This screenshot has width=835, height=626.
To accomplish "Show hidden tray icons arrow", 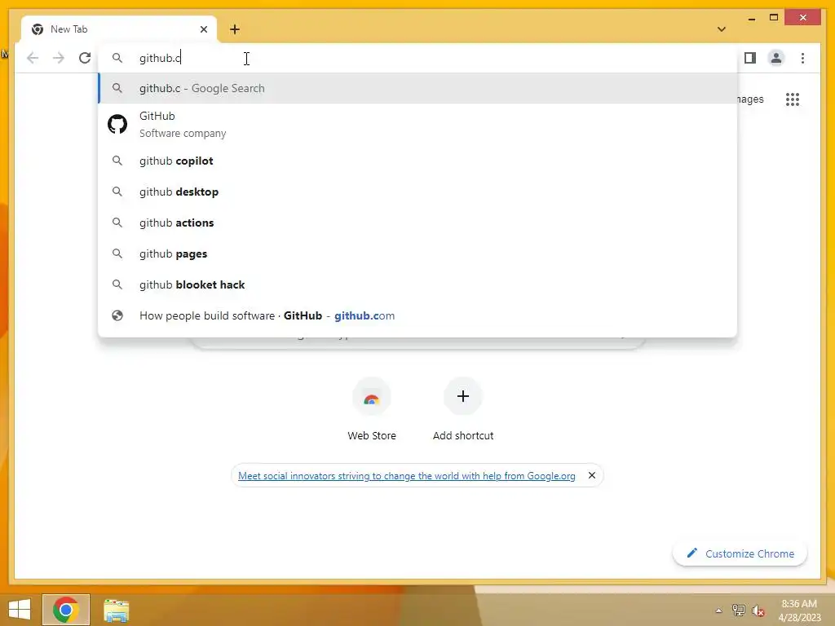I will tap(718, 611).
